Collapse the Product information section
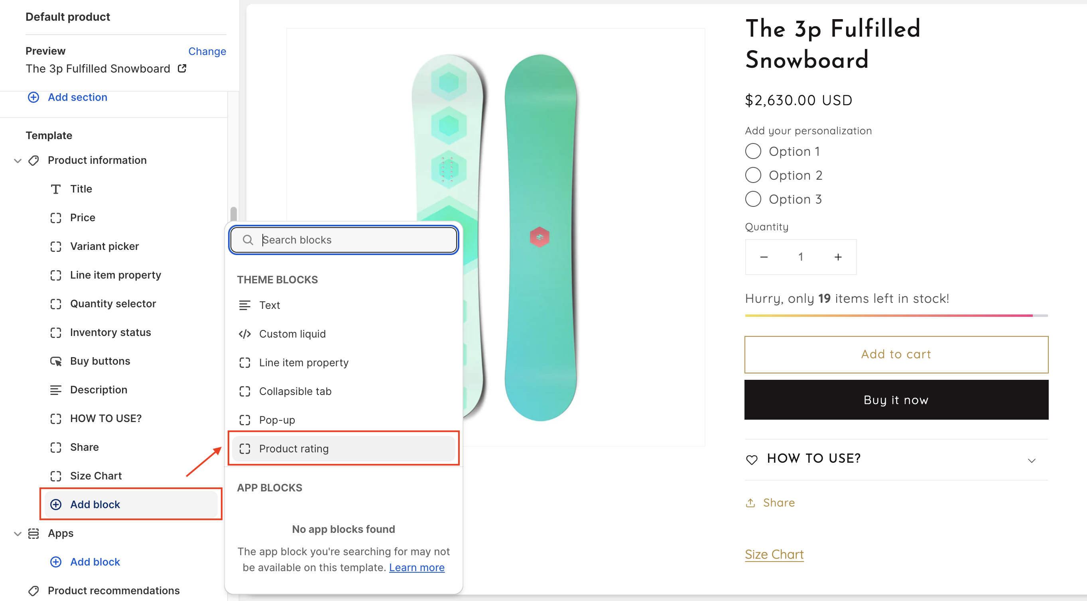Viewport: 1087px width, 601px height. click(18, 160)
